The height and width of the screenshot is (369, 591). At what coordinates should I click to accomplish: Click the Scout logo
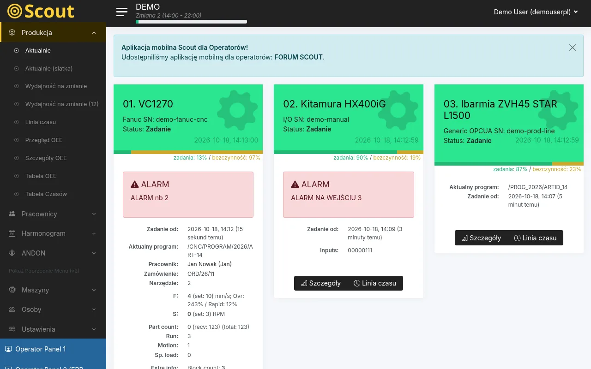coord(41,11)
